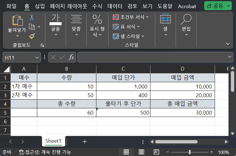Click the Cut scissors icon
The height and width of the screenshot is (156, 236).
(x=32, y=17)
